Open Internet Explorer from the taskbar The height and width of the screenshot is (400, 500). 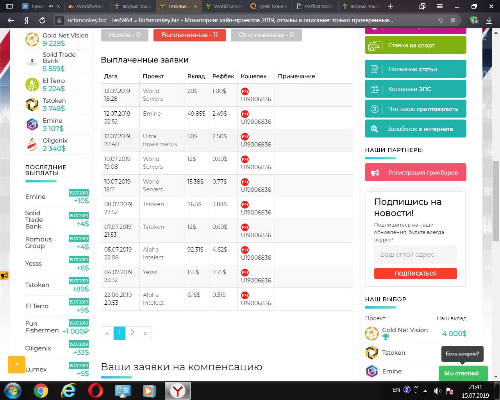68,390
